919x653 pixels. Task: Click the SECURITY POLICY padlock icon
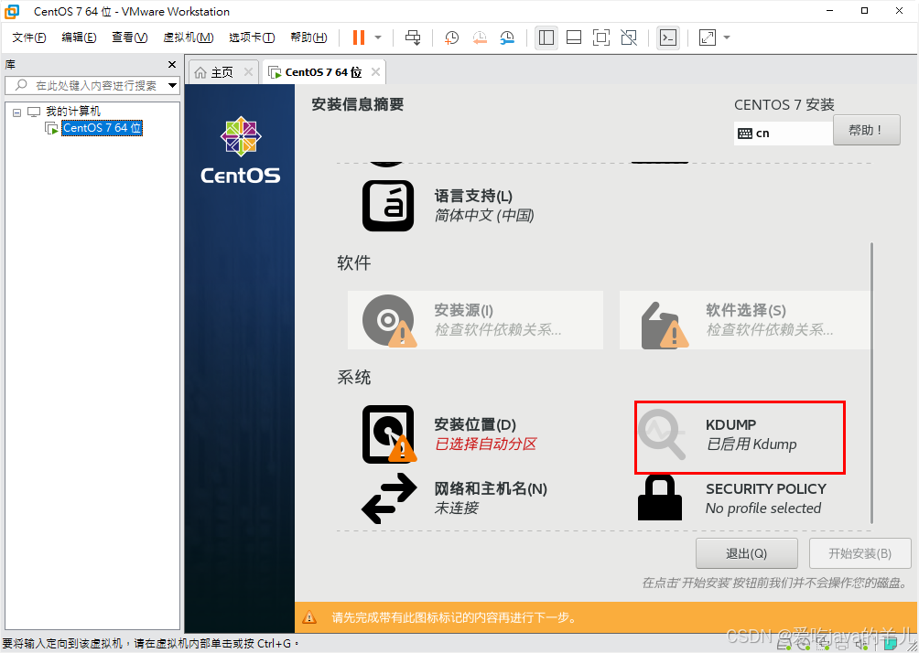(x=660, y=498)
